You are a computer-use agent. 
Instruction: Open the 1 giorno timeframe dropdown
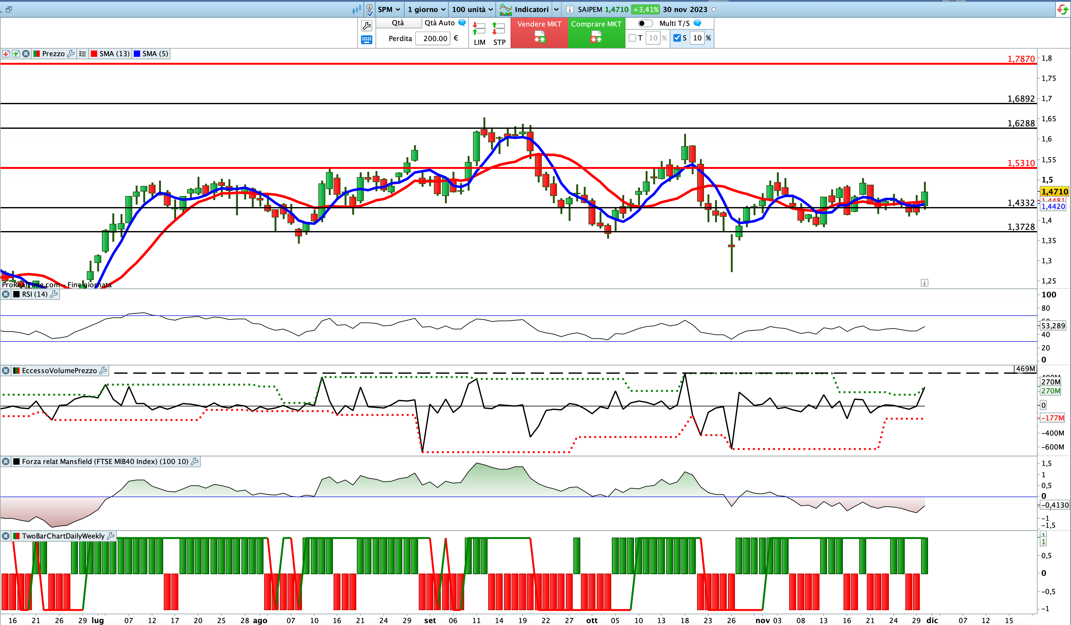(x=426, y=9)
